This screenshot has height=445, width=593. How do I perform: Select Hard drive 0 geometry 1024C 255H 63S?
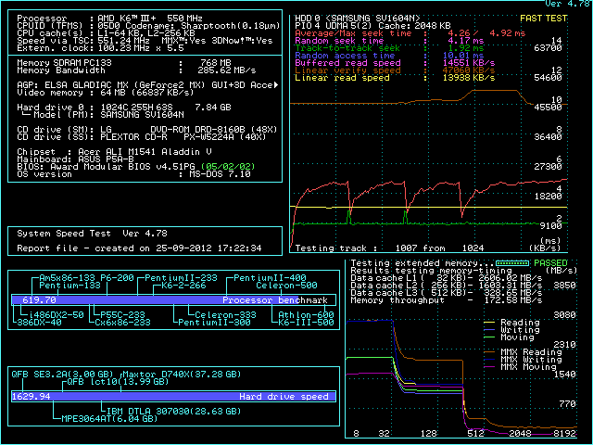click(123, 108)
